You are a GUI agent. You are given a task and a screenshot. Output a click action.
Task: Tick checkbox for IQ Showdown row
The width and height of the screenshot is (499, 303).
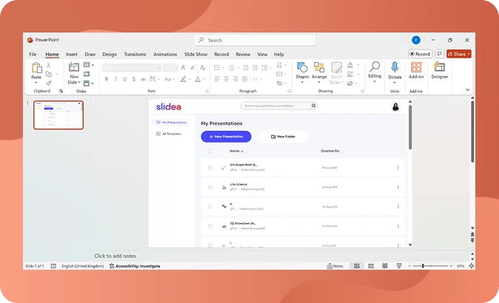point(210,226)
